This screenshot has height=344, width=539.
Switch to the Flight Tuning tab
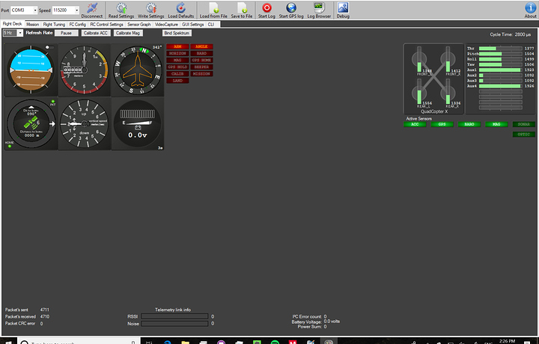point(54,25)
